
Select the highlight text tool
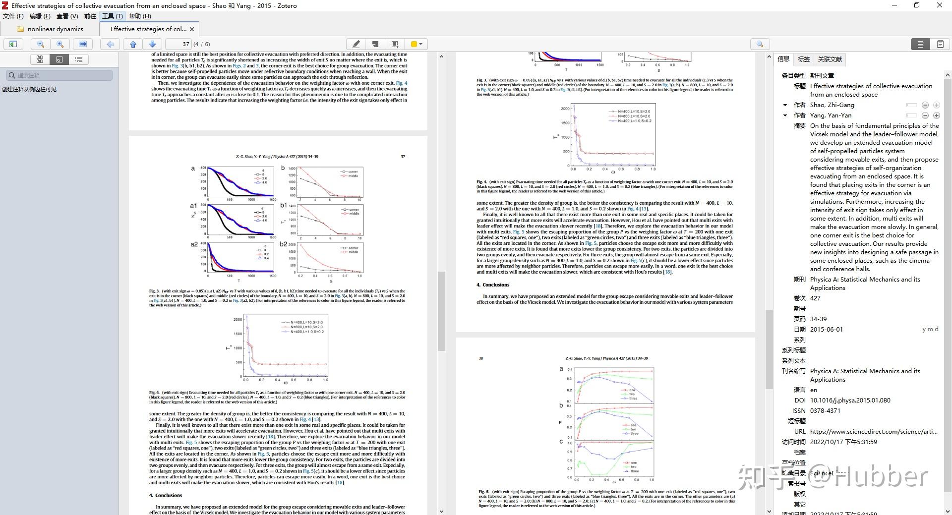pyautogui.click(x=356, y=44)
